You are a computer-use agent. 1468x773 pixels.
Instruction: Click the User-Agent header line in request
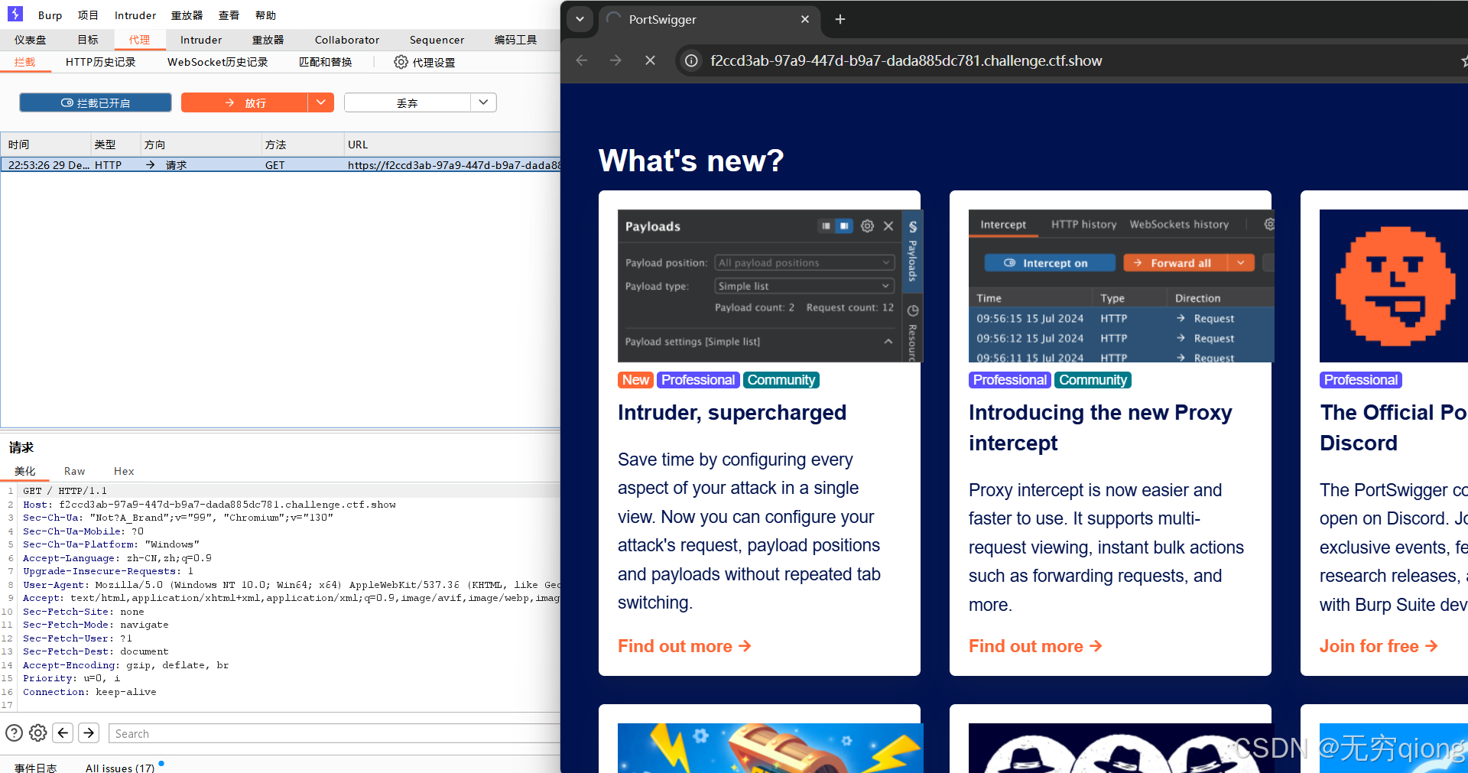(x=291, y=584)
